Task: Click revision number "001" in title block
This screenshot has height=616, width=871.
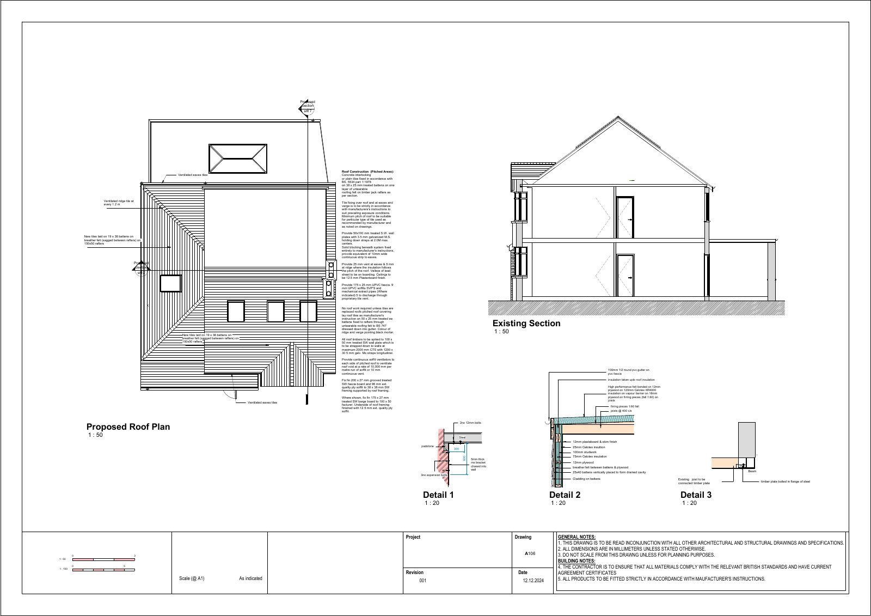Action: click(422, 581)
